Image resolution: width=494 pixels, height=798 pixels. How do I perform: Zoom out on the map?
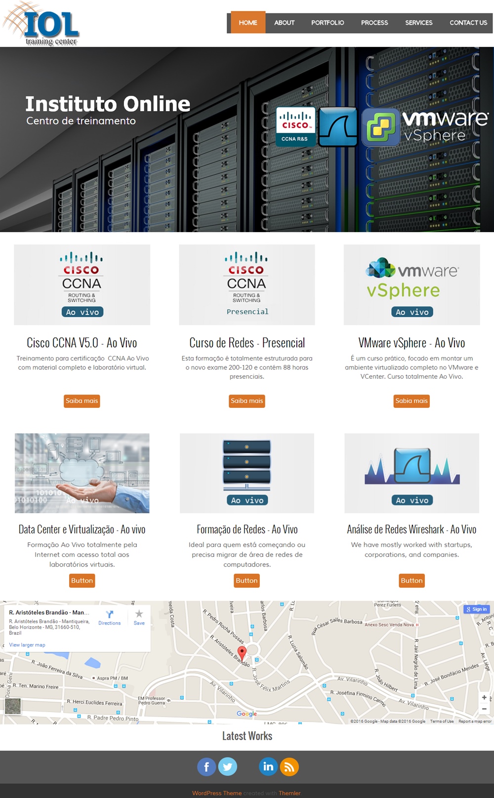point(484,709)
